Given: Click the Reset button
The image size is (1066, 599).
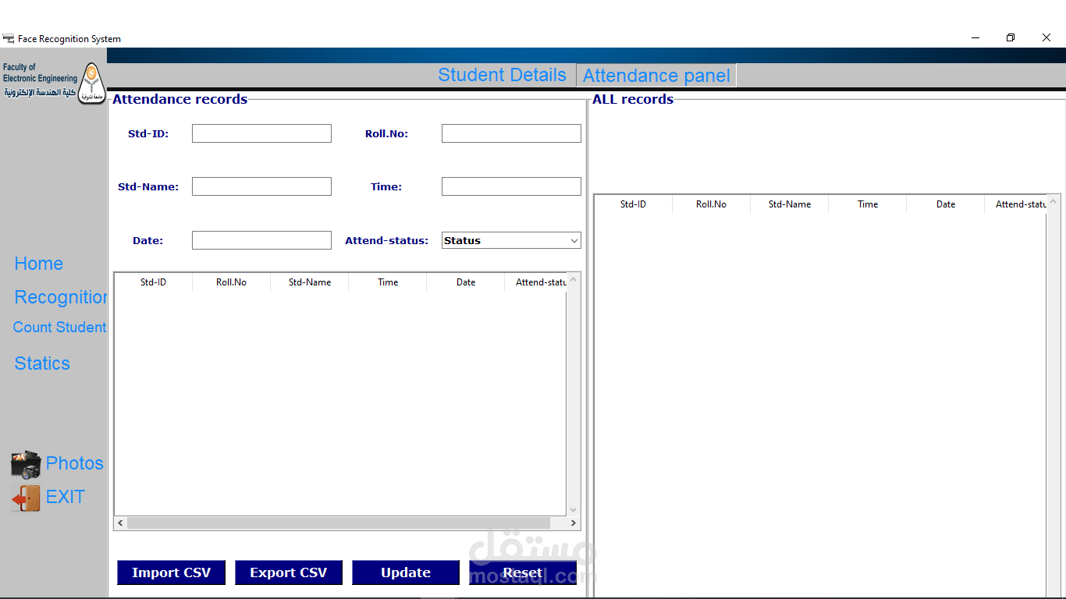Looking at the screenshot, I should point(523,572).
